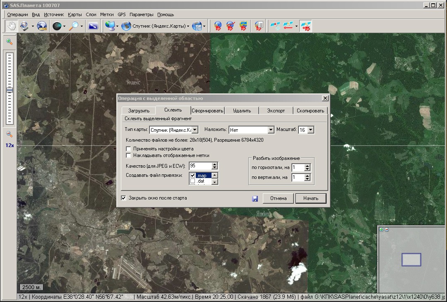This screenshot has height=302, width=447.
Task: Expand the selection tool dropdown arrow
Action: tap(33, 26)
